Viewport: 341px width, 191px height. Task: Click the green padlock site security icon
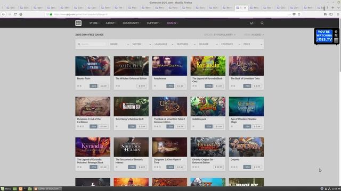(x=51, y=14)
